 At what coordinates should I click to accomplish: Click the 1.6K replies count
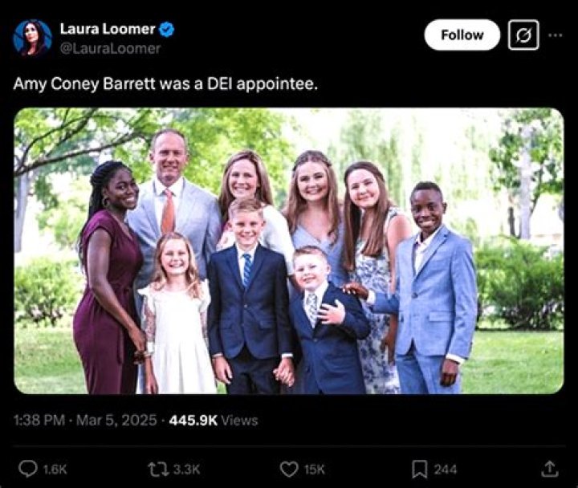tap(55, 470)
